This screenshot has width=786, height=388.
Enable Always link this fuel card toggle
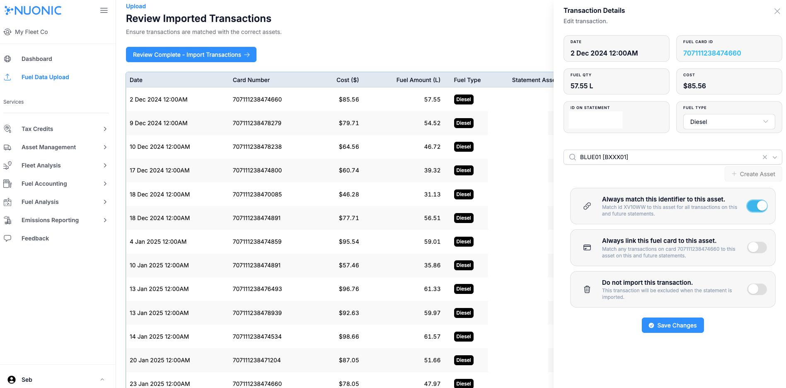coord(757,247)
